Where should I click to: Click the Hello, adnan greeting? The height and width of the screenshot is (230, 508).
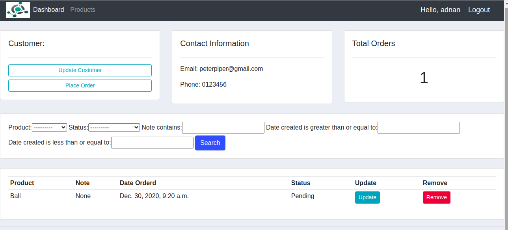[440, 10]
